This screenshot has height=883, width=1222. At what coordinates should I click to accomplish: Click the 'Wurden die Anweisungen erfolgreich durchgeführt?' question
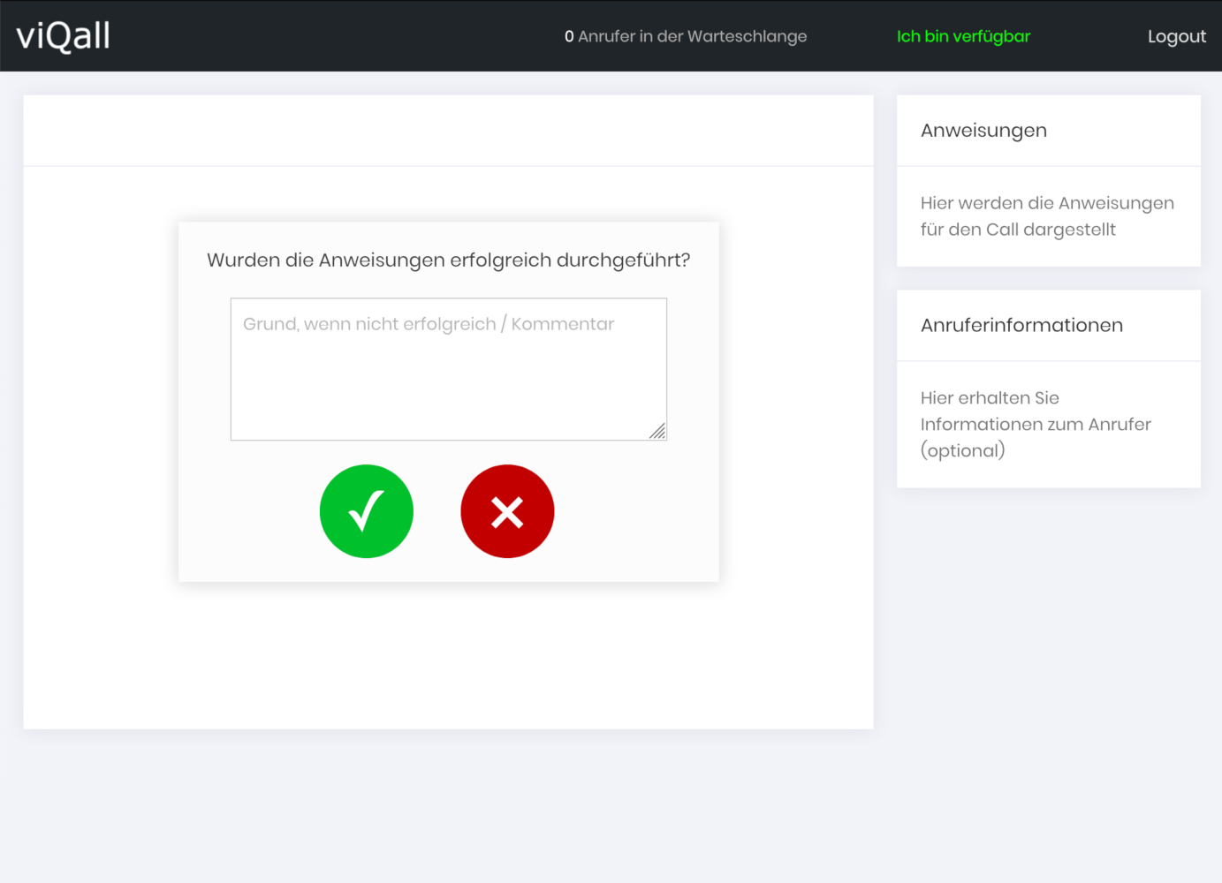coord(448,260)
